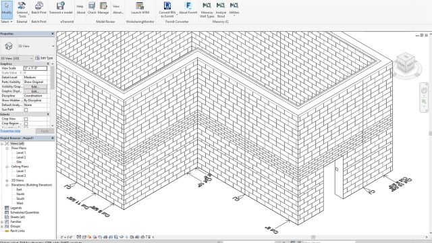This screenshot has width=432, height=243.
Task: Click the Analyze Bond tool
Action: pyautogui.click(x=221, y=9)
